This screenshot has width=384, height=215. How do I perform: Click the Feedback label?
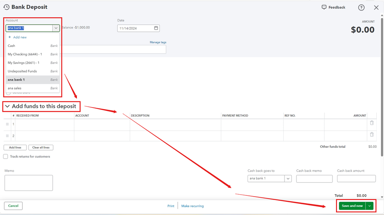tap(337, 7)
